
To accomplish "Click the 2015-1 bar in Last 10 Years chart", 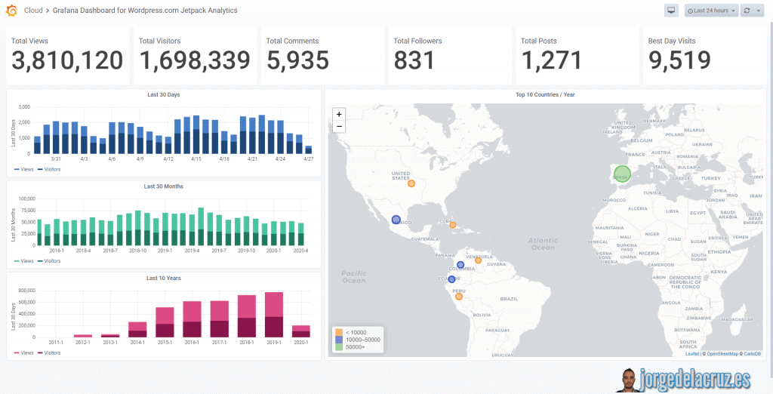I will coord(165,322).
